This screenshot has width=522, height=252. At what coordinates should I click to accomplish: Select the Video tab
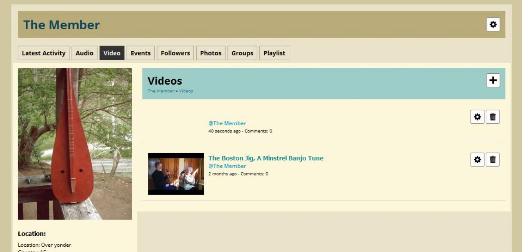click(x=112, y=53)
